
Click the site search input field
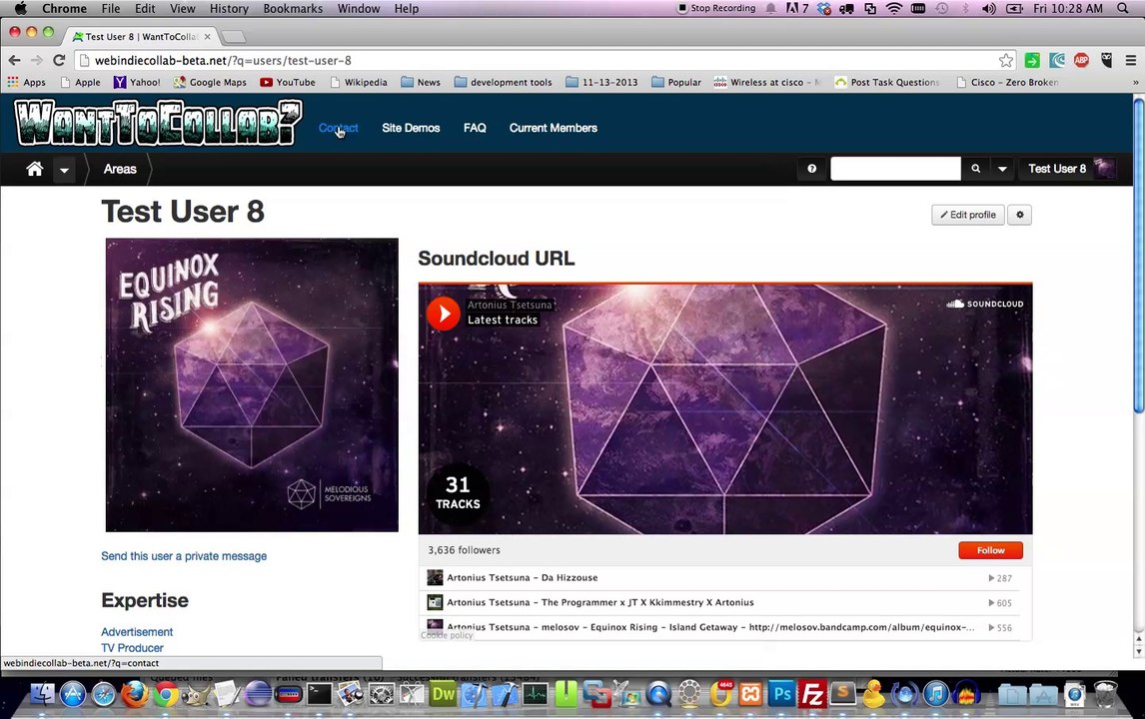pyautogui.click(x=895, y=169)
